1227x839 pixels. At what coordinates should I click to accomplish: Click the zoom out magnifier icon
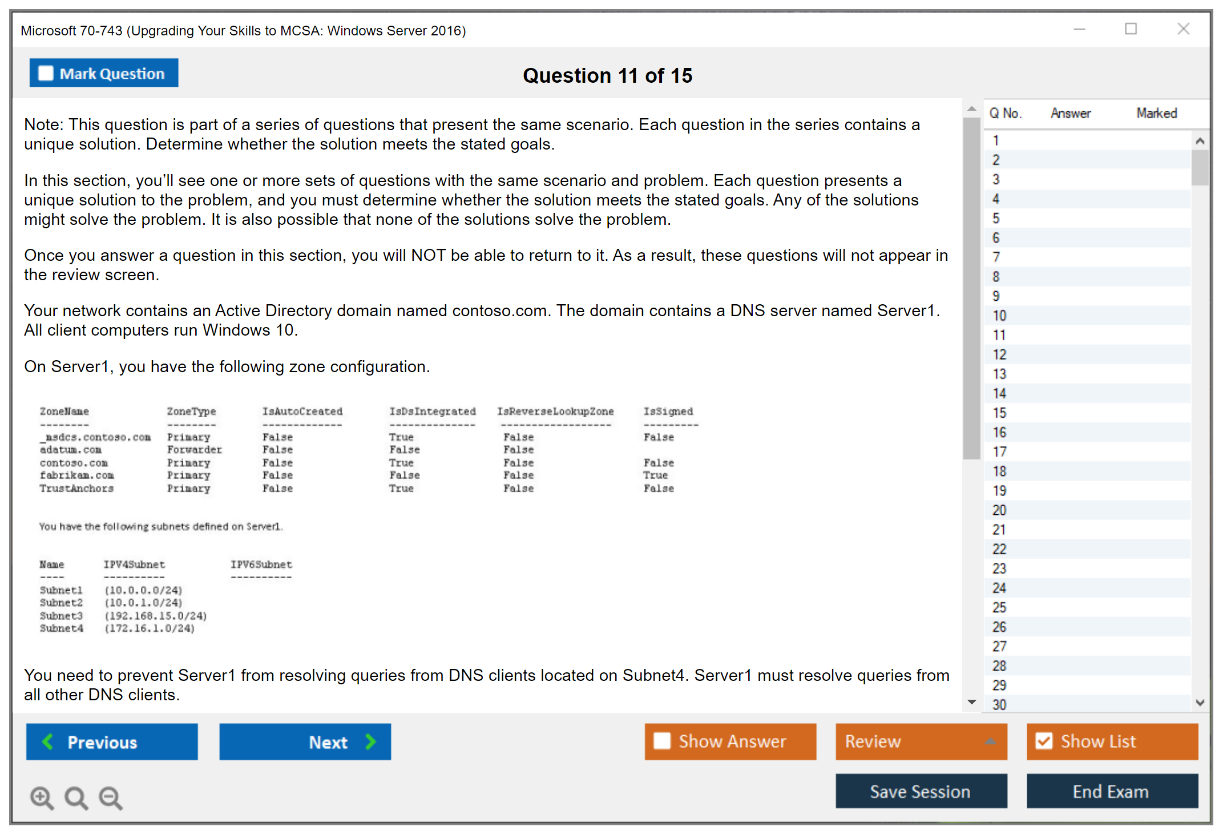point(111,797)
